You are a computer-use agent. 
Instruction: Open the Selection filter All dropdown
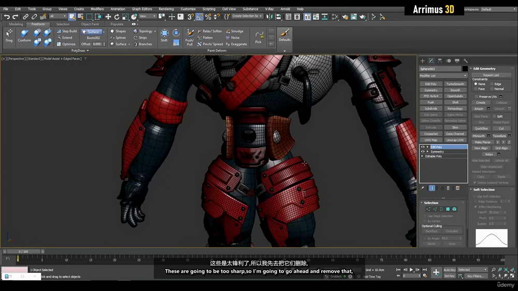click(x=58, y=16)
